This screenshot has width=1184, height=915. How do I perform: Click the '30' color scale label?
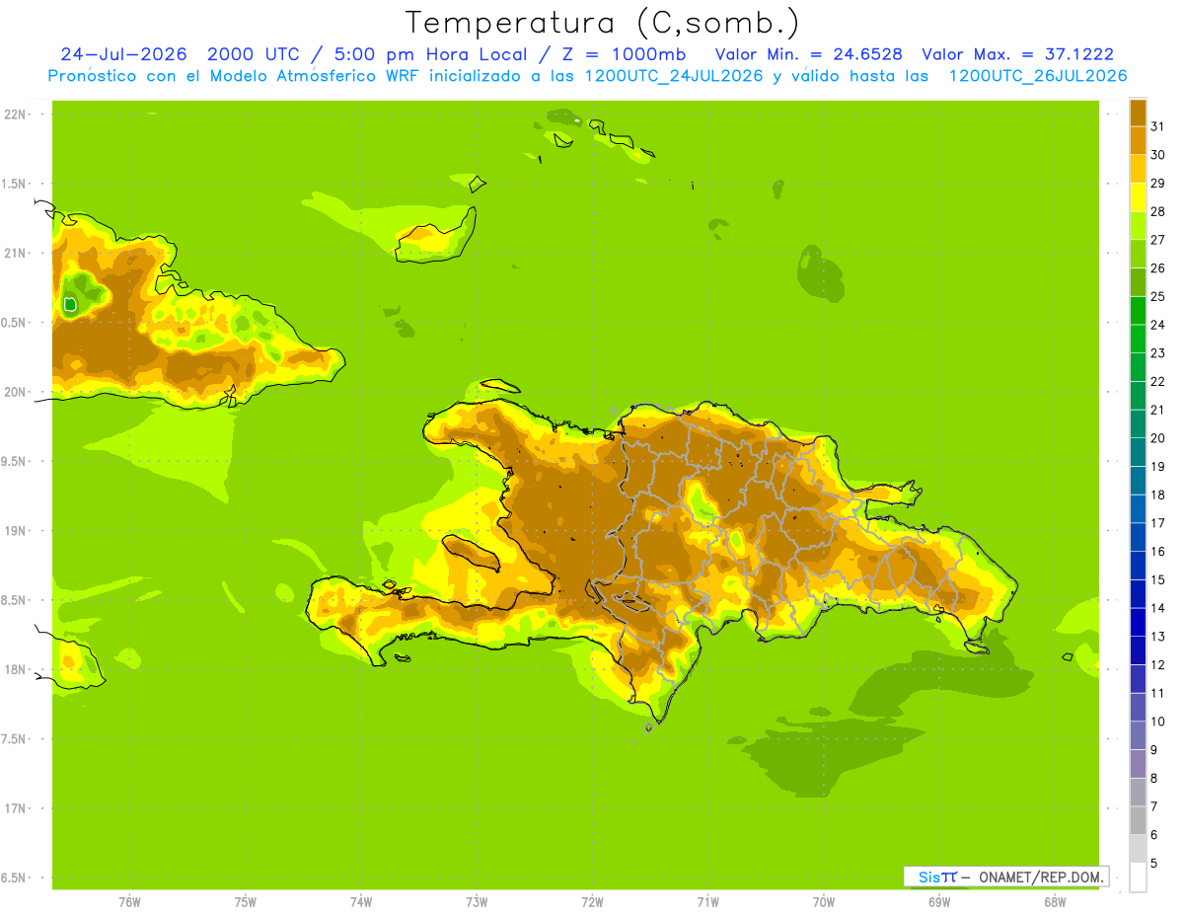tap(1157, 154)
